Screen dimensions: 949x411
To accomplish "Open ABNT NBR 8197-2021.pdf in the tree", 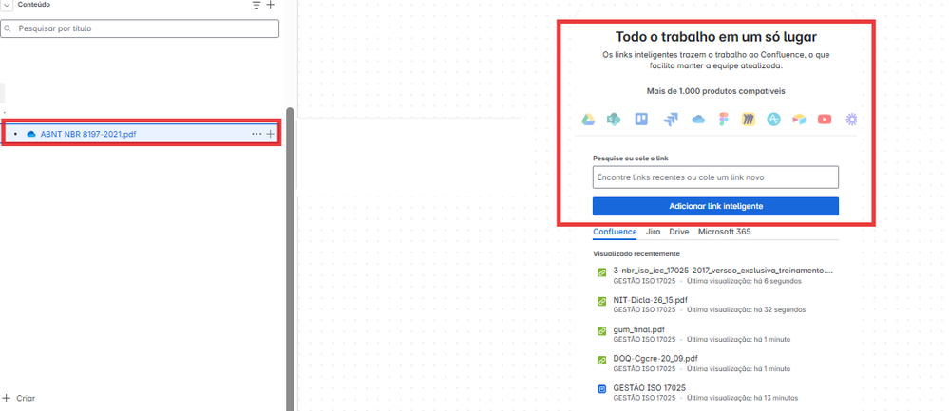I will [x=88, y=134].
